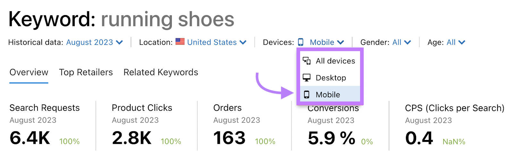Click the Mobile phone icon in dropdown list
This screenshot has height=163, width=513.
[x=307, y=95]
